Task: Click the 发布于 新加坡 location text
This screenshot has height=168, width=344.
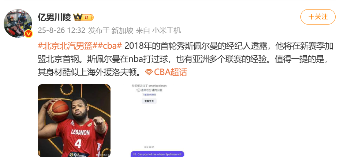Action: [x=111, y=30]
